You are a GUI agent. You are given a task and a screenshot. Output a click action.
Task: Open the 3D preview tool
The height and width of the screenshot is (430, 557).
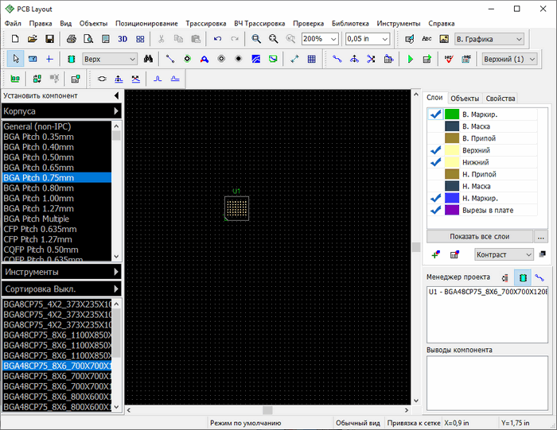coord(123,39)
